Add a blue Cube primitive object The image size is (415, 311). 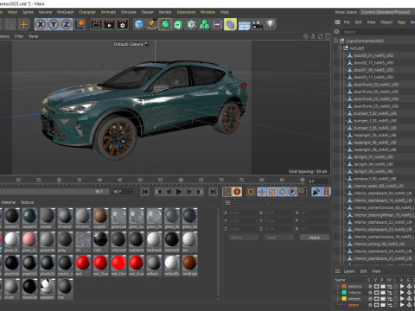[x=139, y=24]
